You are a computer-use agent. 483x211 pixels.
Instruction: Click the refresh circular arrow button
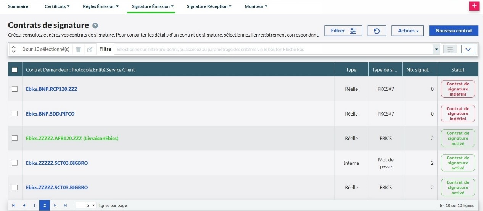pyautogui.click(x=377, y=31)
